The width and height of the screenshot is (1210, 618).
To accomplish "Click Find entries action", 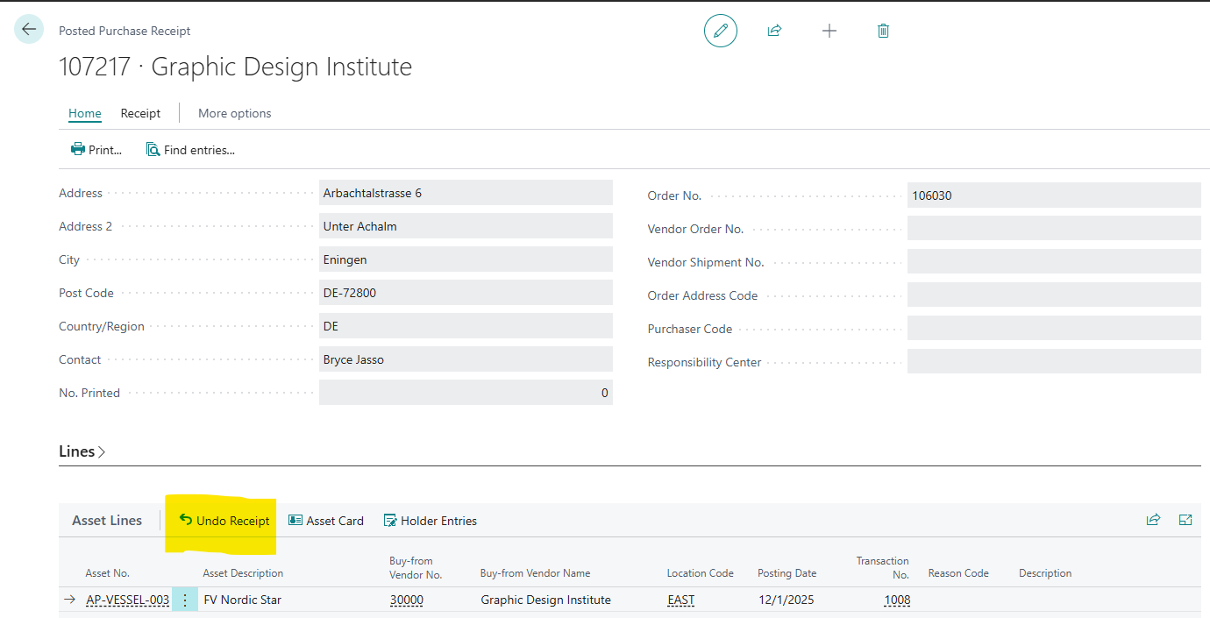I will pyautogui.click(x=190, y=150).
